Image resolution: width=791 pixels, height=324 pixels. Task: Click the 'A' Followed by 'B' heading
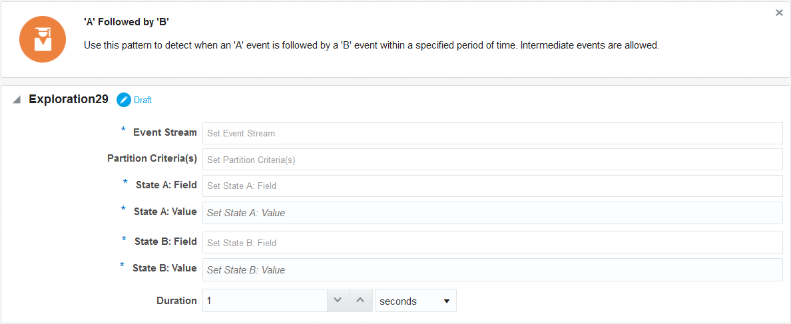tap(130, 22)
